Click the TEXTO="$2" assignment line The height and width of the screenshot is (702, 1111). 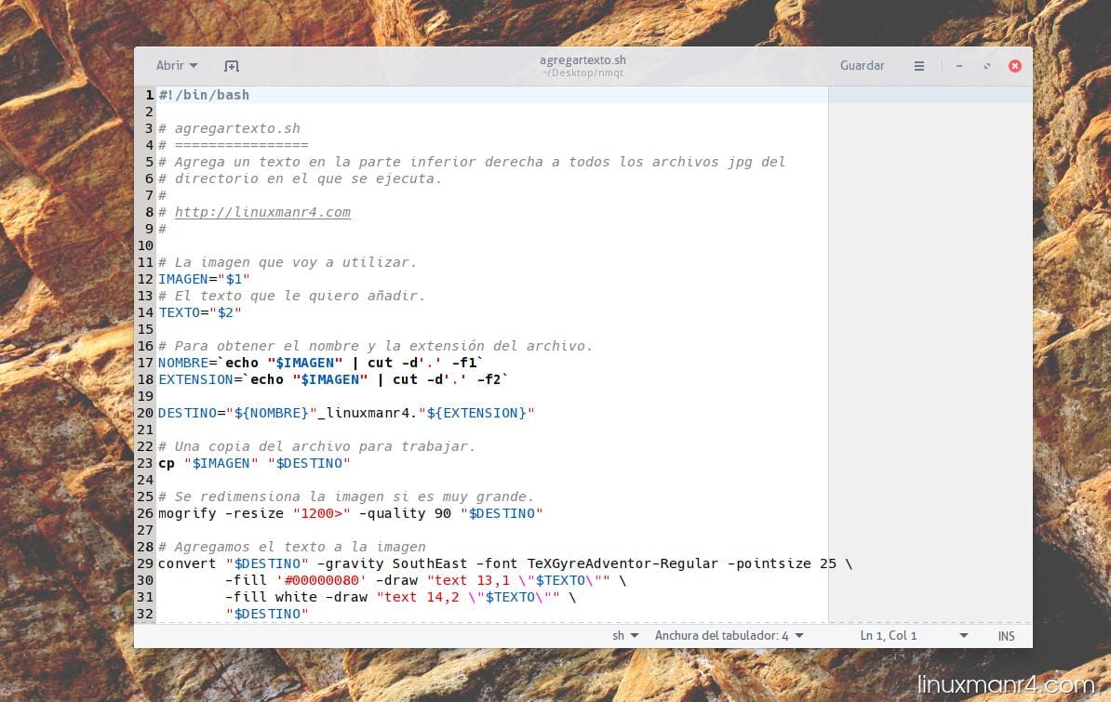200,312
